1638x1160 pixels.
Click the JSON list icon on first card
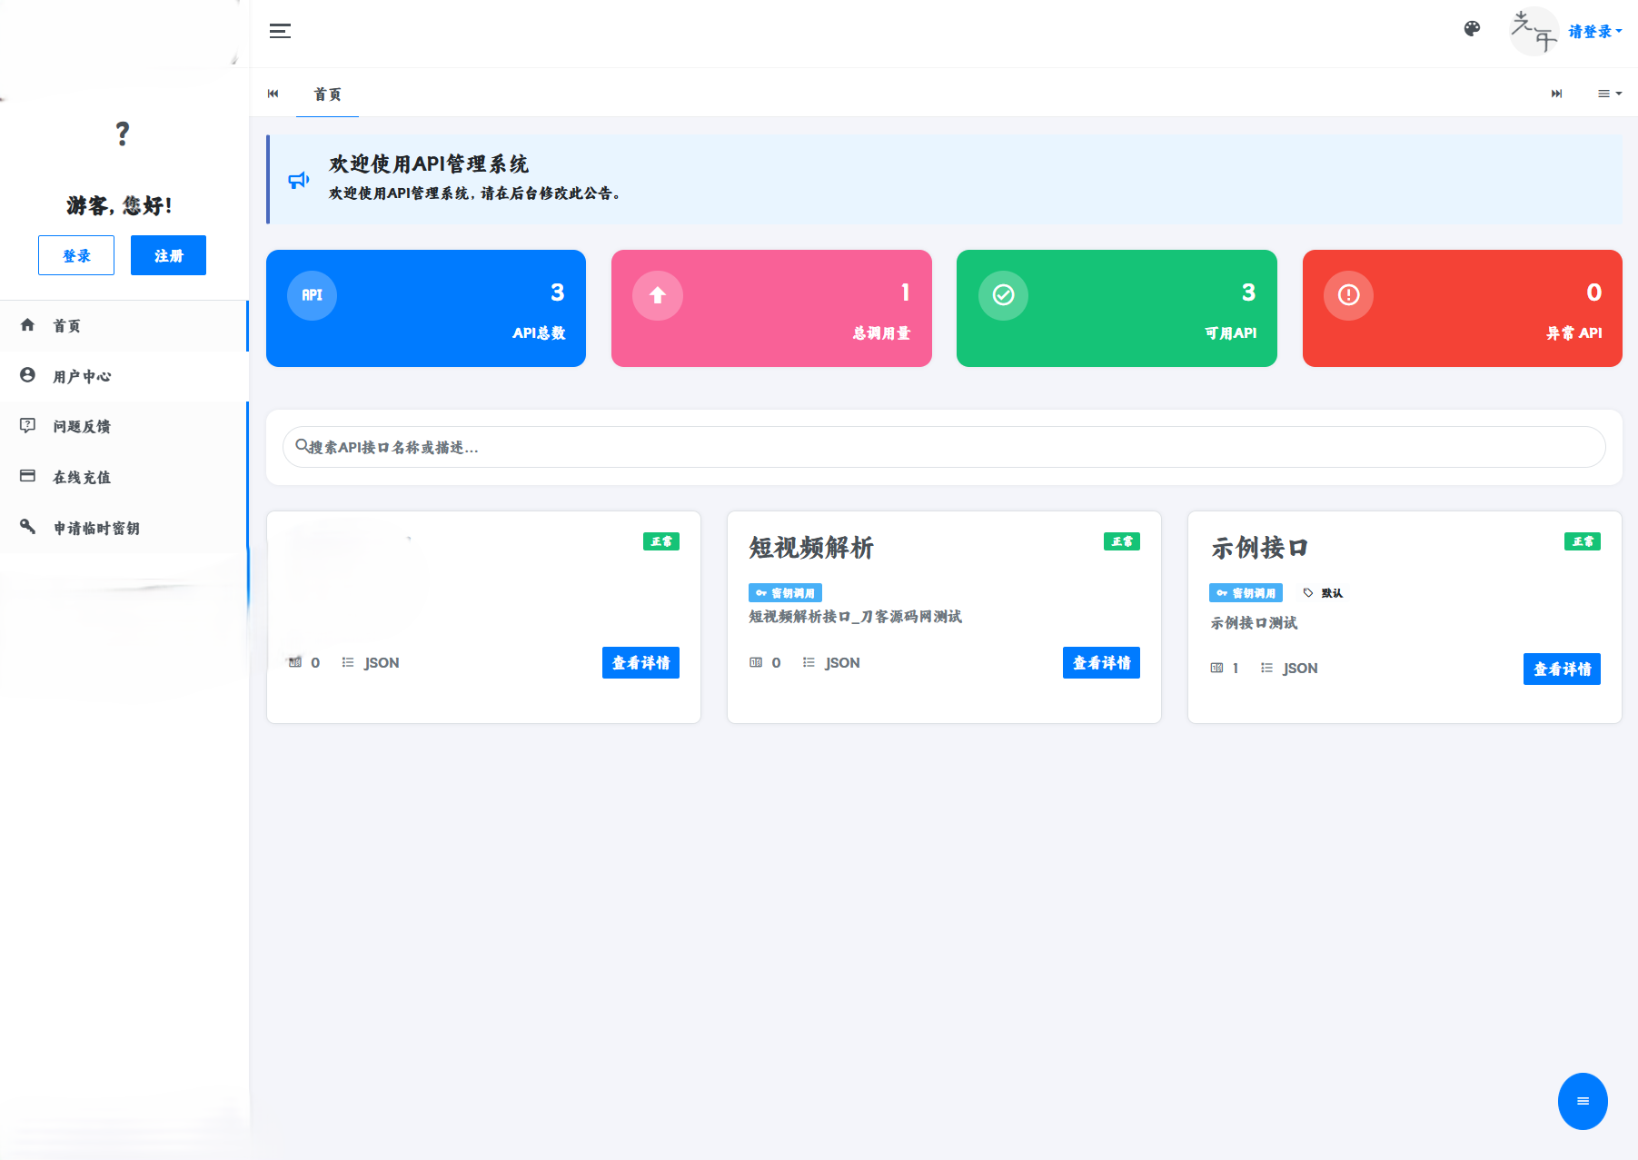pyautogui.click(x=348, y=662)
